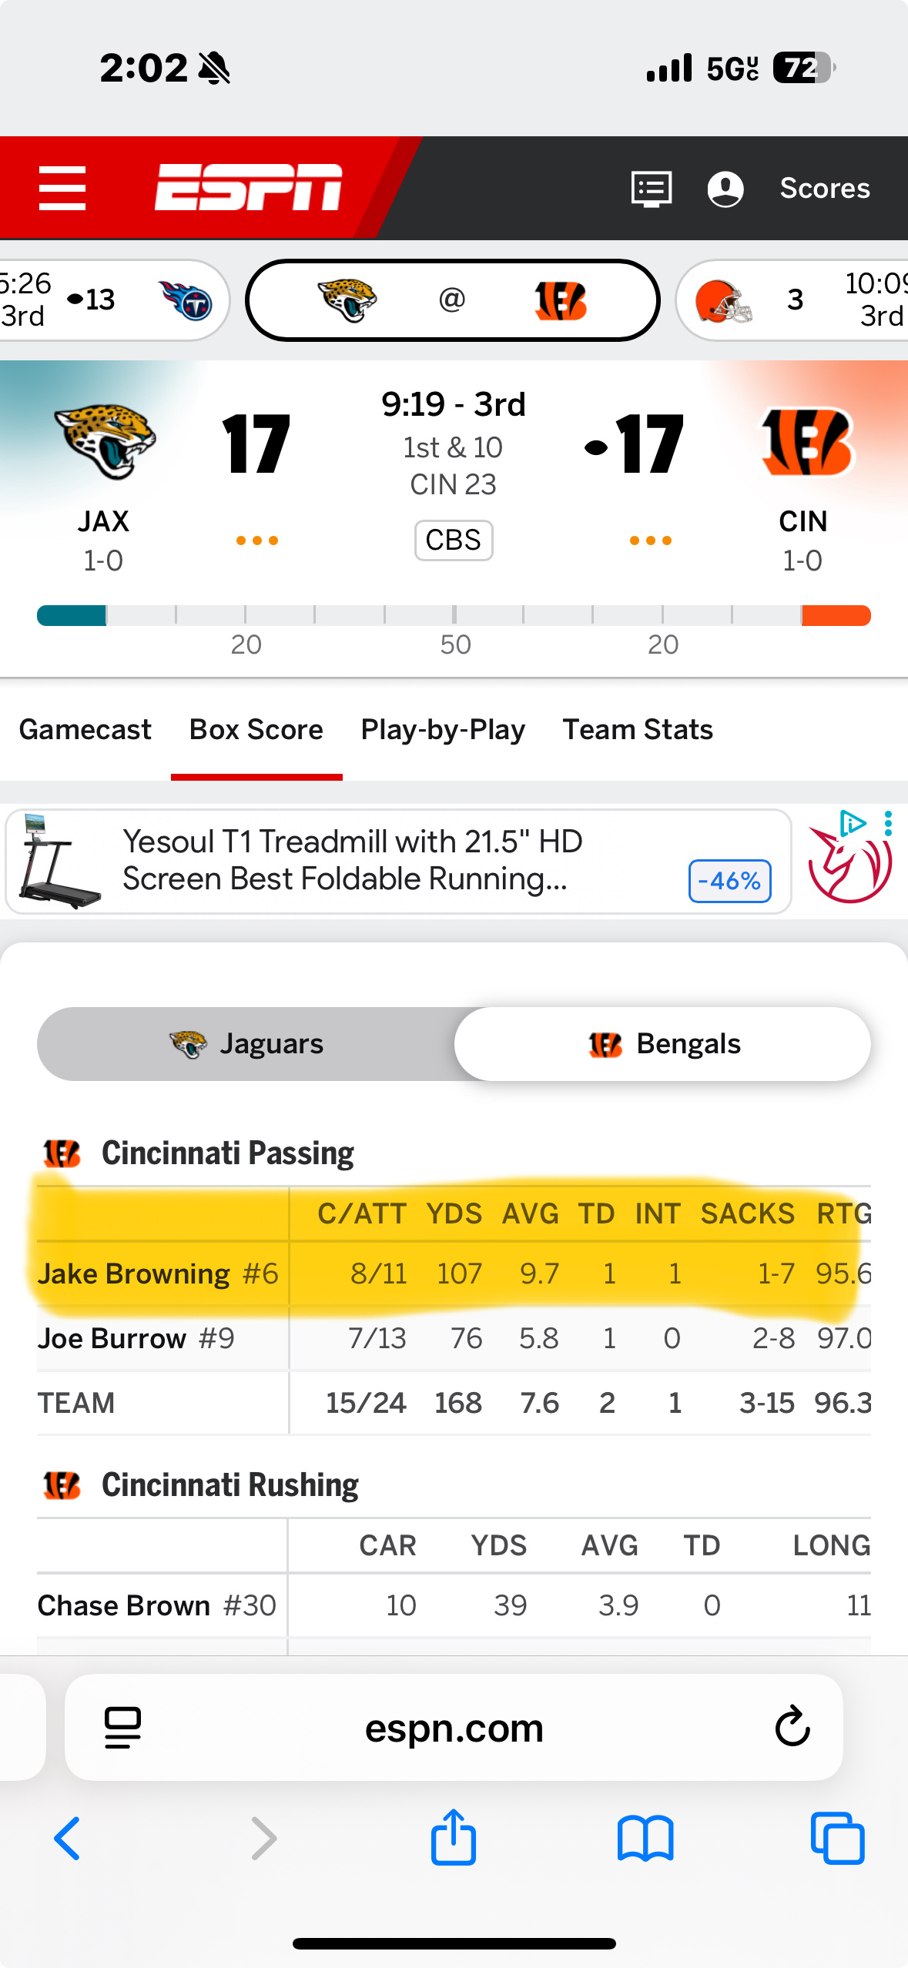
Task: Expand Bengals scoring dots under score
Action: (650, 541)
